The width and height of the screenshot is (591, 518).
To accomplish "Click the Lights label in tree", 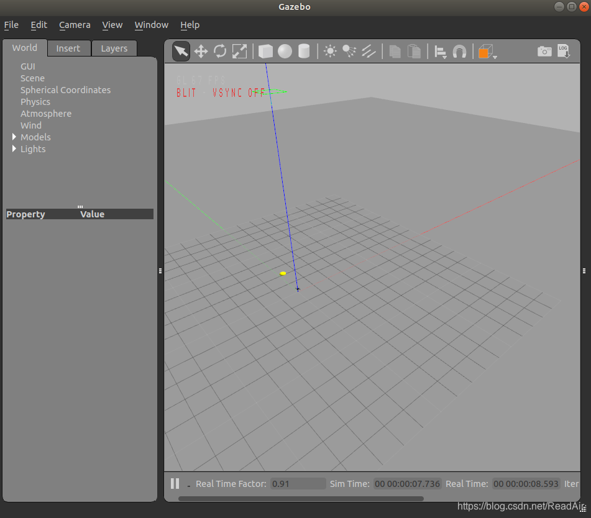I will tap(33, 149).
